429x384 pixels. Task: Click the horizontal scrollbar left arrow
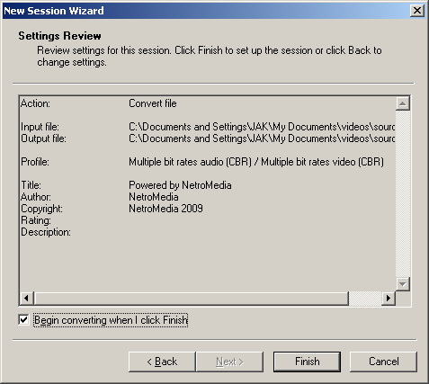coord(26,299)
